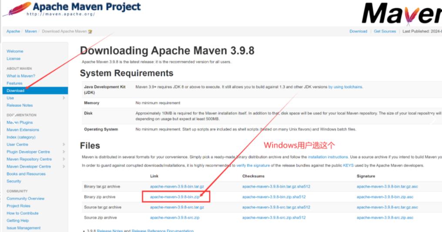442x232 pixels.
Task: Open the Features sidebar item
Action: tap(14, 83)
